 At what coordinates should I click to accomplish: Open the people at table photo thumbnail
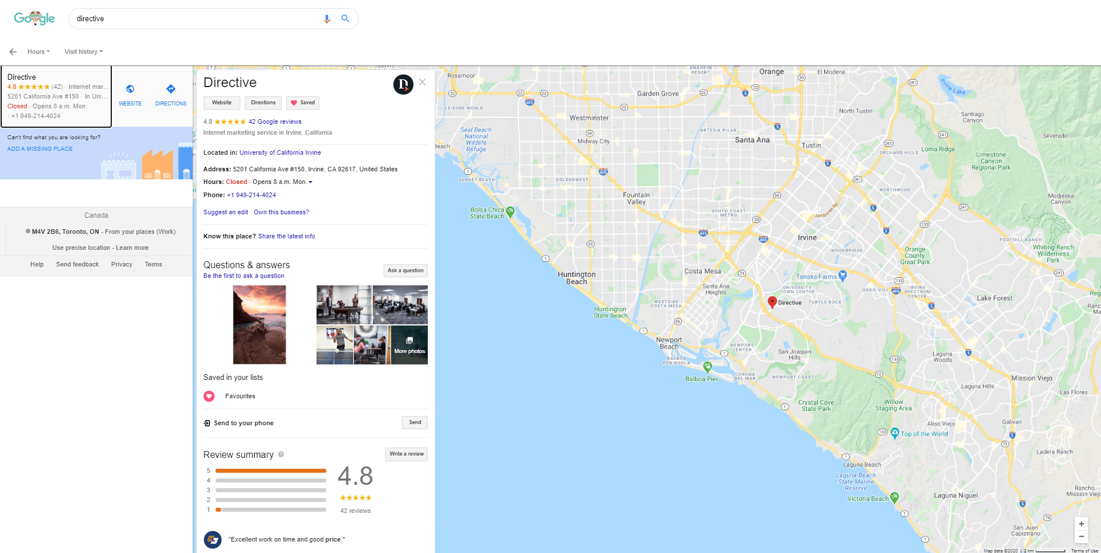372,345
